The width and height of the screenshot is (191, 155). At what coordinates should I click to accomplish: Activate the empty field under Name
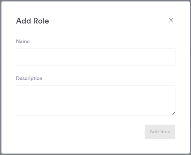[96, 57]
